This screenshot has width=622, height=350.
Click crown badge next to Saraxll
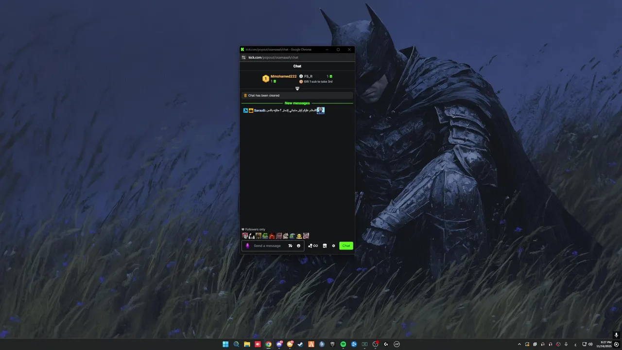pos(251,110)
